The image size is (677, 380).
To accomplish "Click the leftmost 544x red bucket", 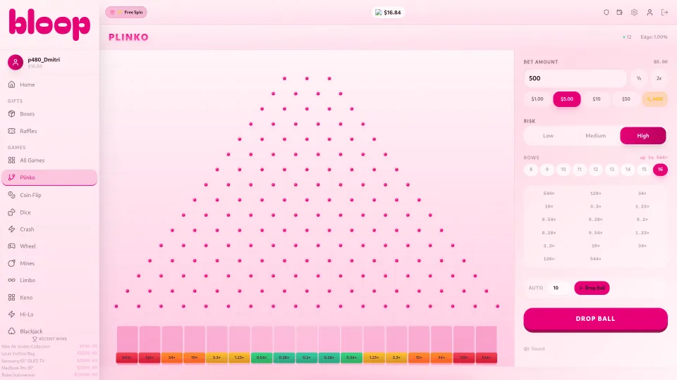I will (x=127, y=357).
